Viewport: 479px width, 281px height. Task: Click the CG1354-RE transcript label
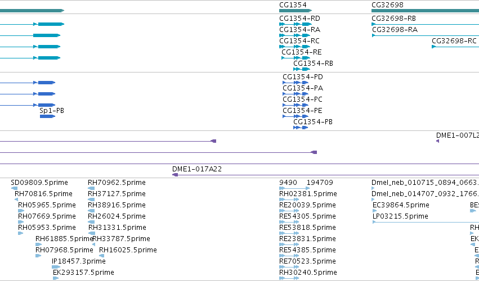tap(302, 52)
